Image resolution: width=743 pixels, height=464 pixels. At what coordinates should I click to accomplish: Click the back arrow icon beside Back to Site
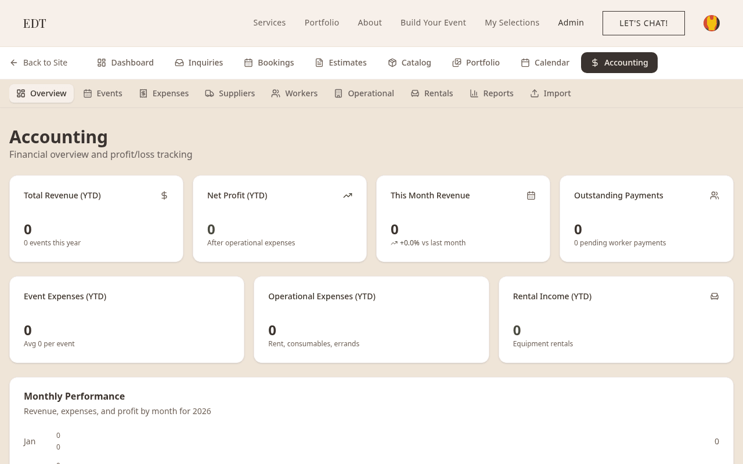pyautogui.click(x=14, y=63)
